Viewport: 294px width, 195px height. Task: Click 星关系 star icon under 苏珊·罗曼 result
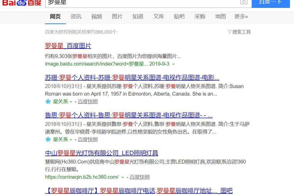click(48, 101)
